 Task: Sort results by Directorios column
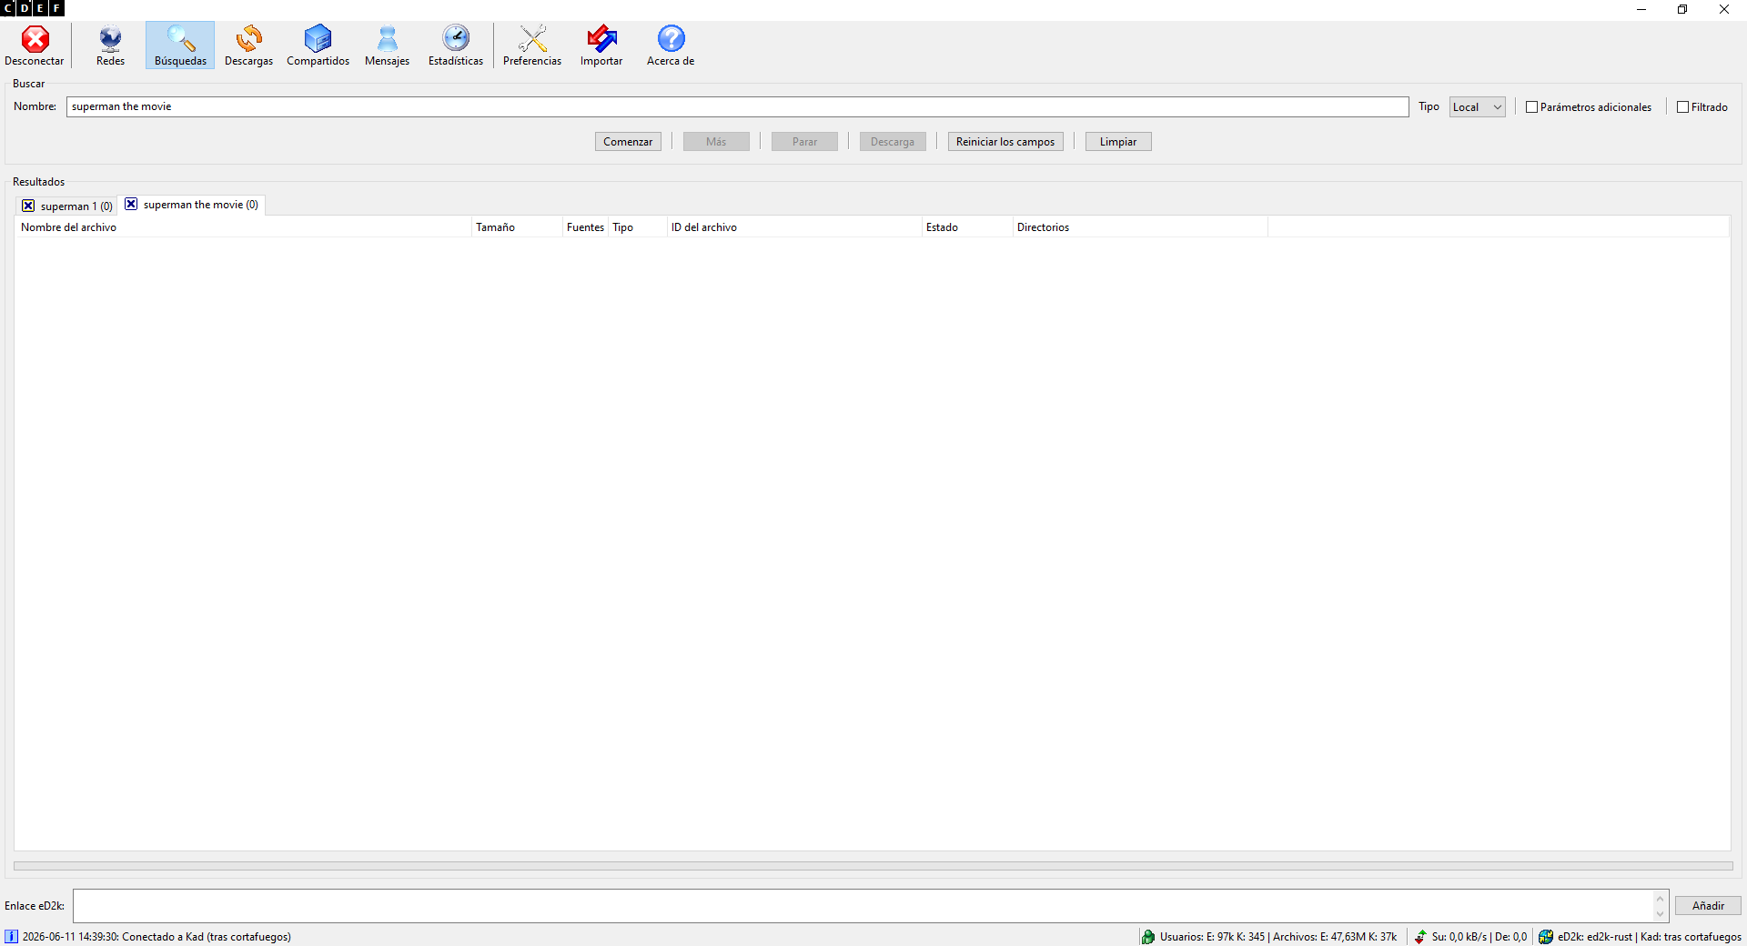coord(1140,227)
